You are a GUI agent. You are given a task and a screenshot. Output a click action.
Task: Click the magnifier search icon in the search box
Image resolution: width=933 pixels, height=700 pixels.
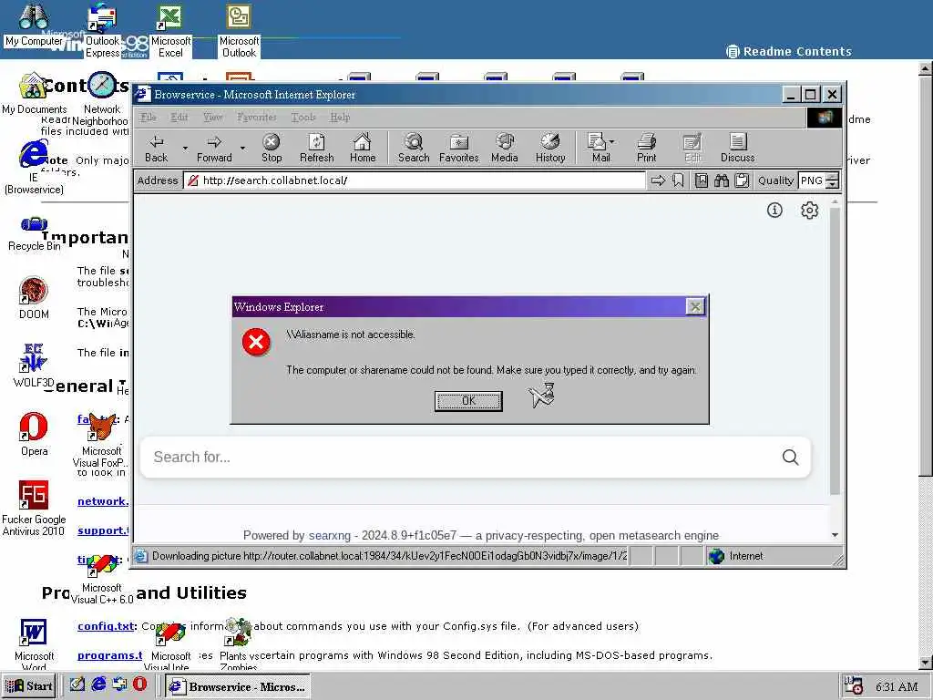(x=790, y=458)
